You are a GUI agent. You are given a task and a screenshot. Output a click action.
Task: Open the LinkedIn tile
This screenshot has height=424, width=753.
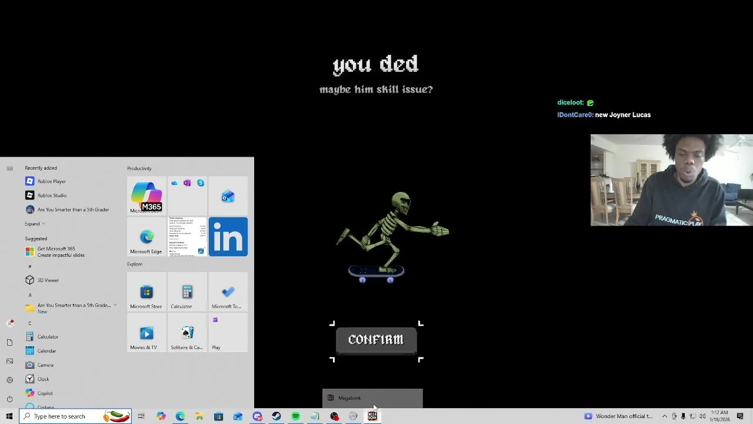tap(228, 237)
